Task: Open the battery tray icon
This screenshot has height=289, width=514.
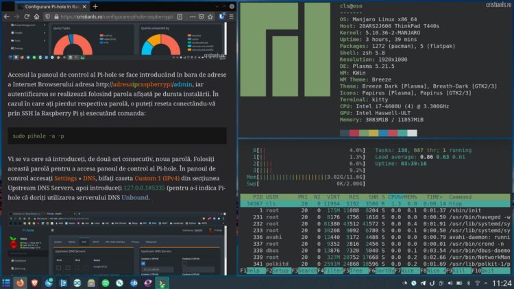Action: click(459, 283)
